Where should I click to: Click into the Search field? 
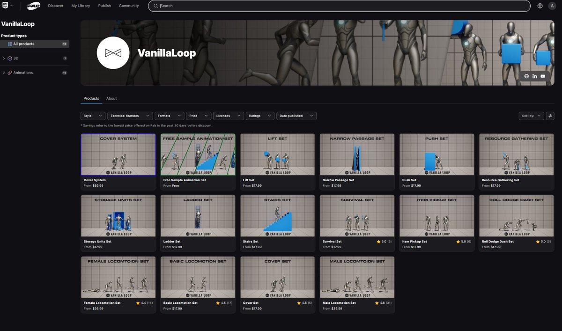(339, 6)
